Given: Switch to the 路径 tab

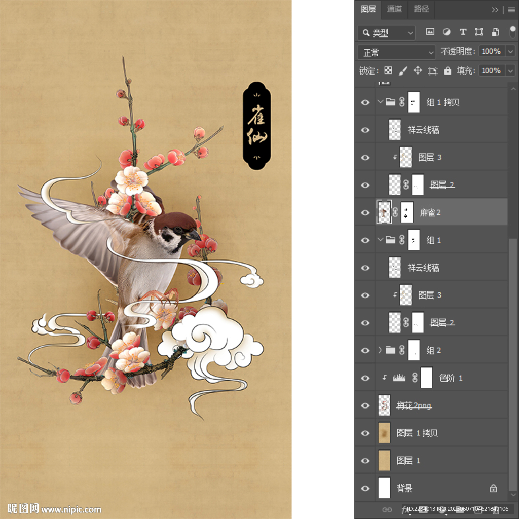Looking at the screenshot, I should click(x=421, y=9).
